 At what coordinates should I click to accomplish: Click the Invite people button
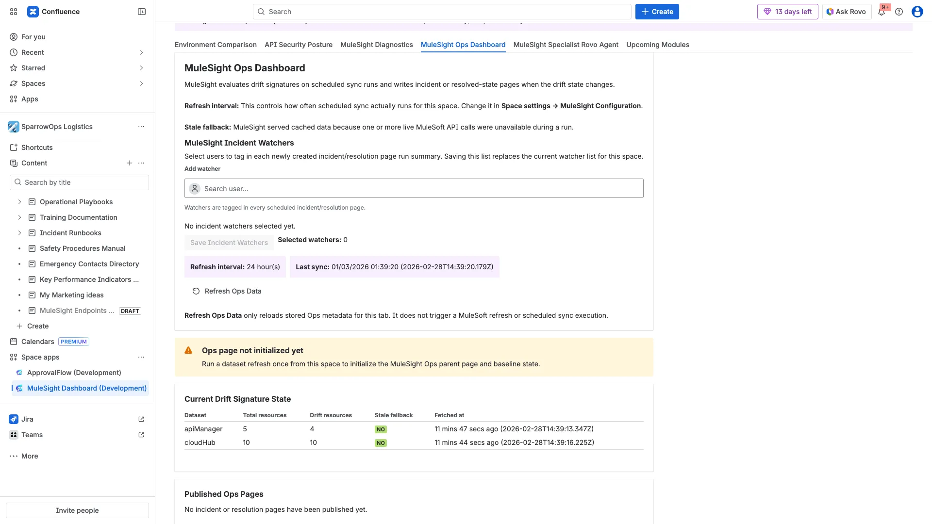coord(77,510)
